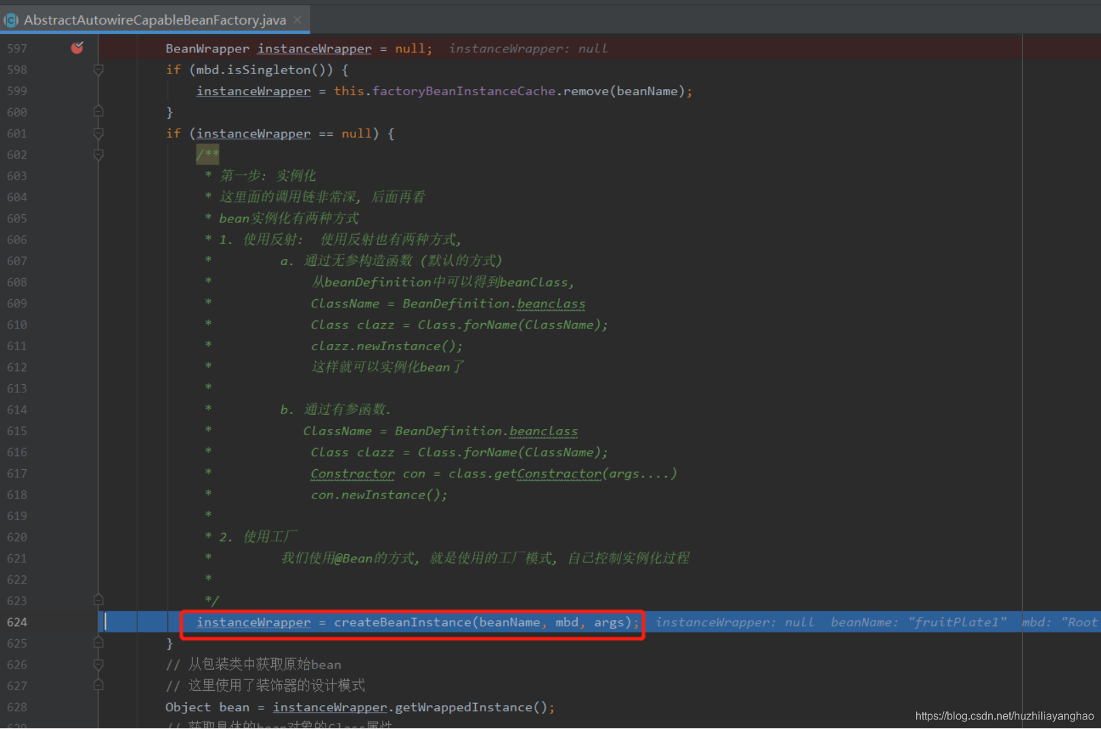Screen dimensions: 1101x729
Task: Collapse comment end marker at line 623
Action: pyautogui.click(x=98, y=600)
